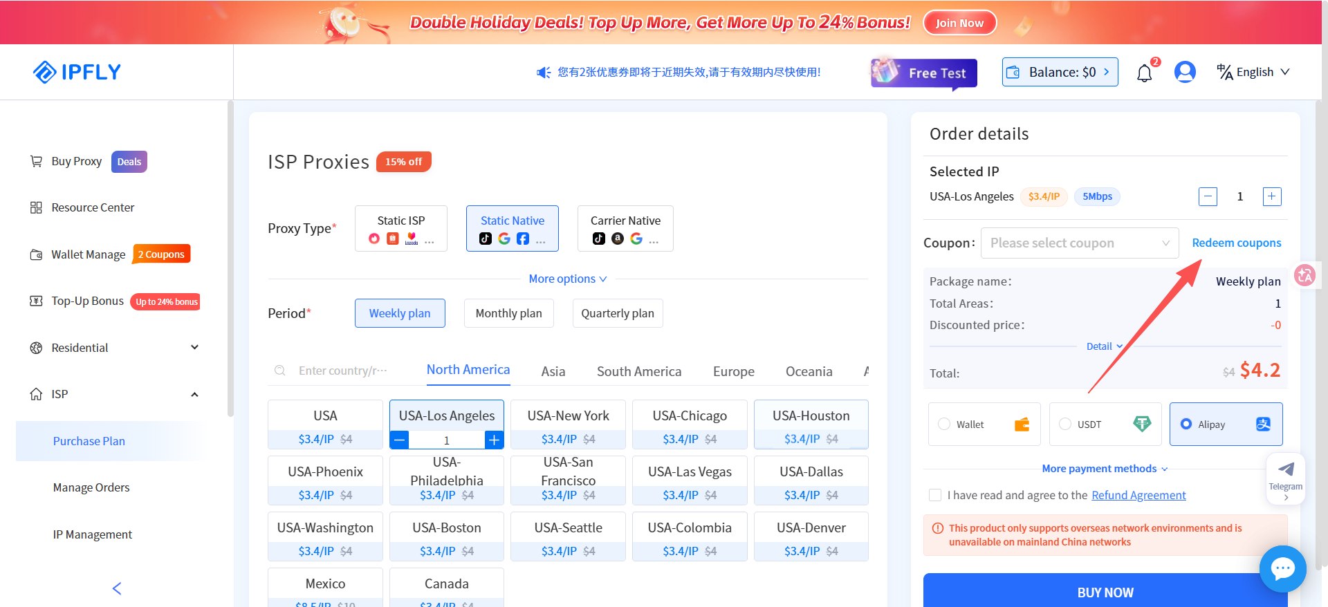Open Purchase Plan in sidebar
Screen dimensions: 1328x607
click(x=111, y=441)
